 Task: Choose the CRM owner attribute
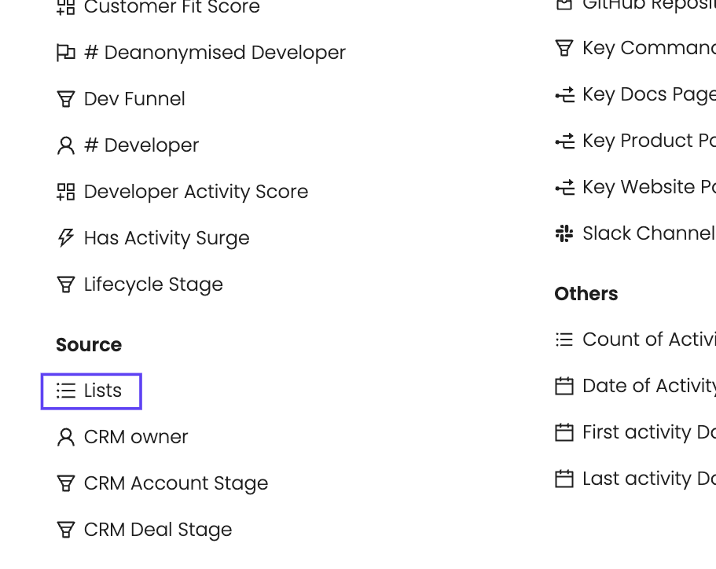(x=136, y=437)
